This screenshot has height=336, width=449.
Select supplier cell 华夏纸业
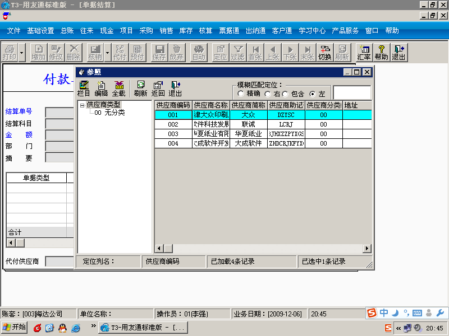249,134
